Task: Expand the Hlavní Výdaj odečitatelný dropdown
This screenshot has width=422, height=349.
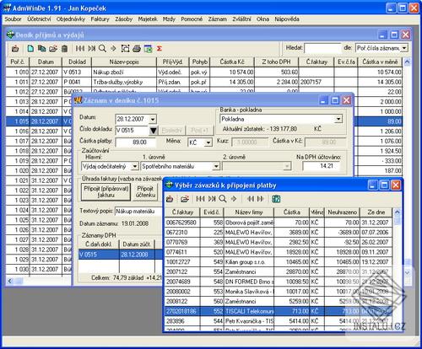Action: 135,166
